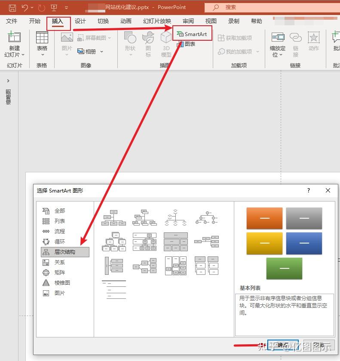Choose the lined list layout thumbnail
Viewport: 340px width, 361px height.
114,290
